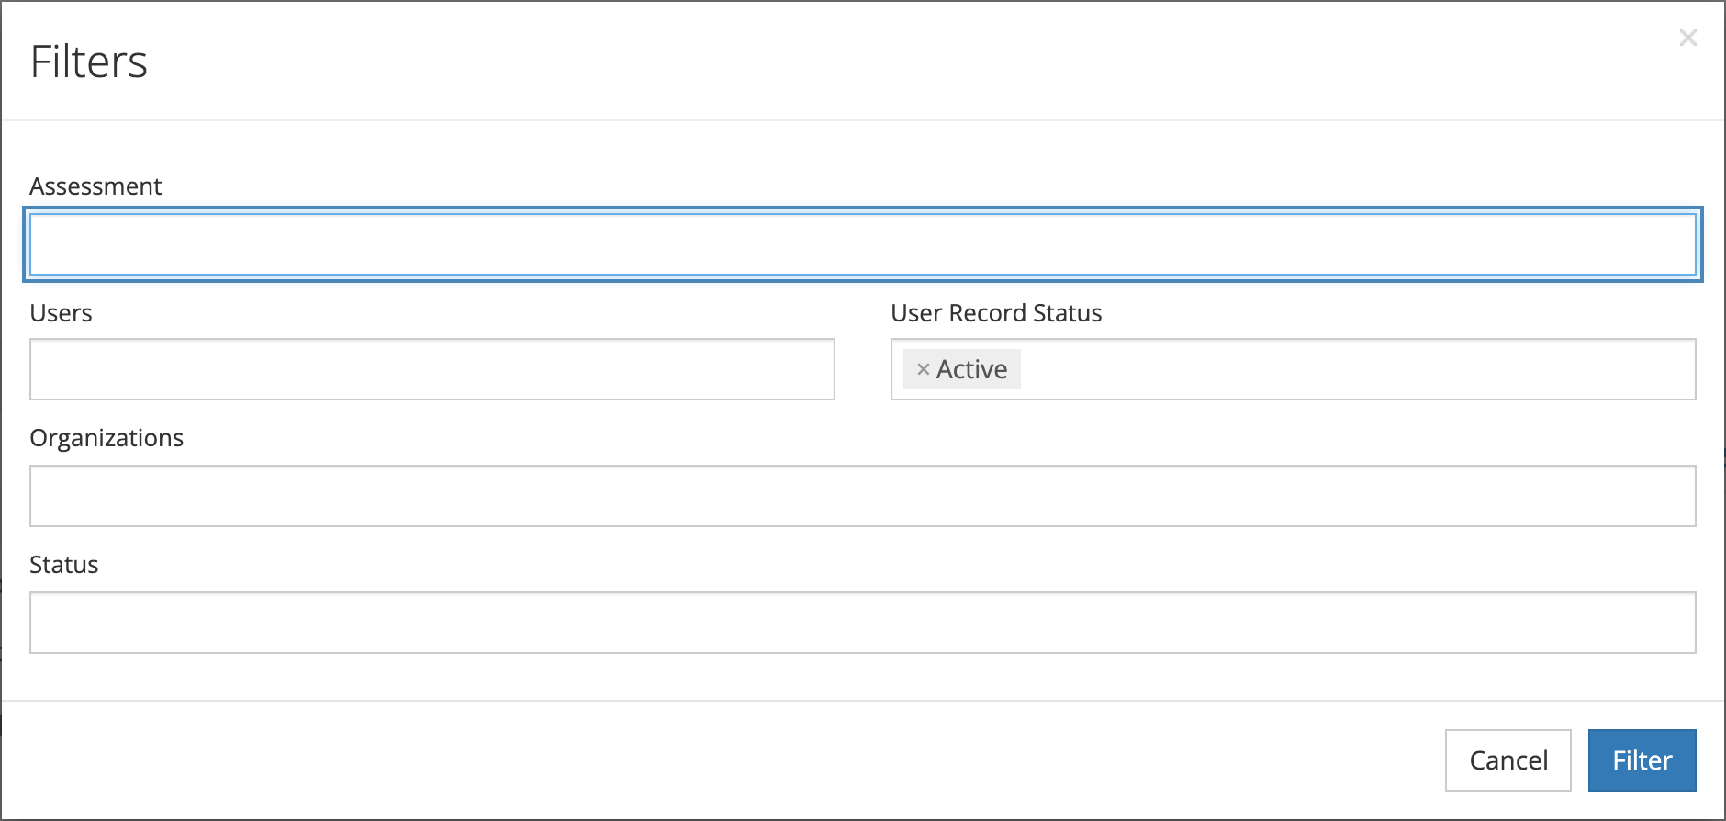
Task: Click the Users label
Action: (62, 313)
